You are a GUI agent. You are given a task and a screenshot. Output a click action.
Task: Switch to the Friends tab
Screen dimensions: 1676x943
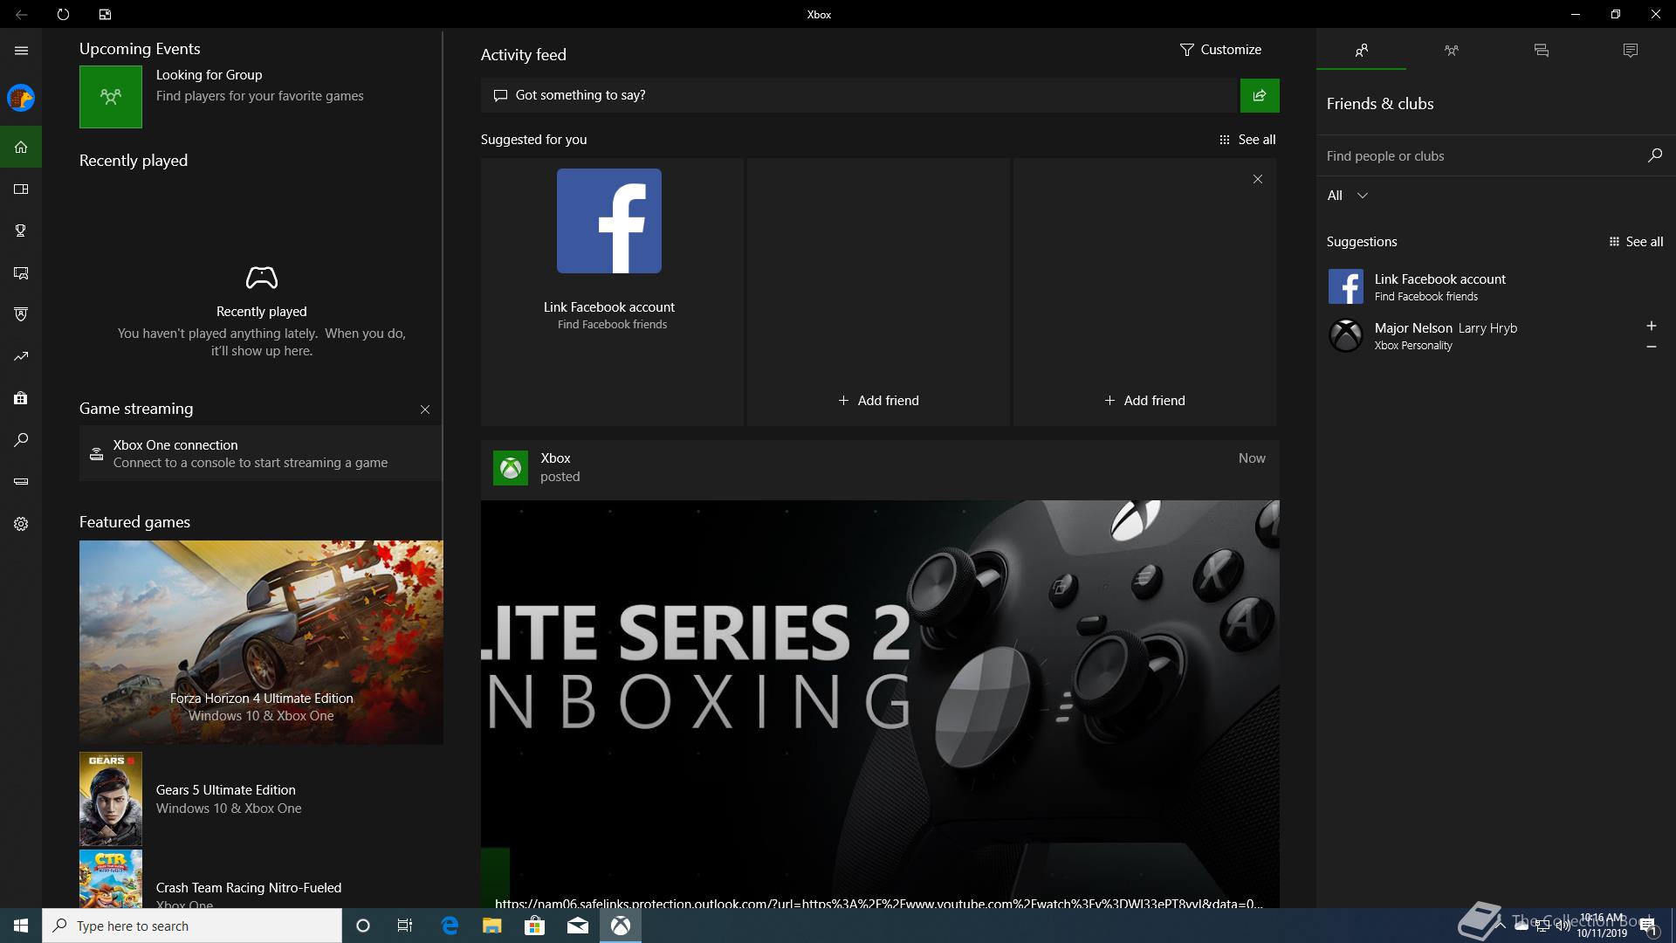coord(1361,51)
